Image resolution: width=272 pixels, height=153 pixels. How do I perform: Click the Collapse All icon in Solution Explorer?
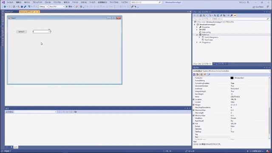coord(221,15)
